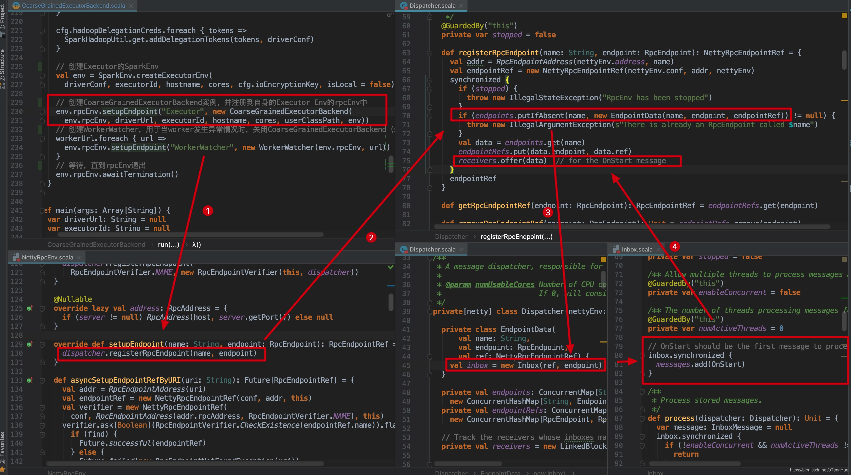Image resolution: width=851 pixels, height=475 pixels.
Task: Click override marker on line 125 of NettyRpcEnv
Action: coord(29,308)
